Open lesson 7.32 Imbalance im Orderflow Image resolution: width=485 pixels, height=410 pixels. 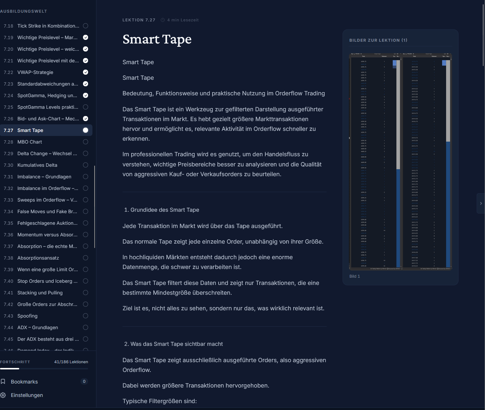click(x=46, y=188)
